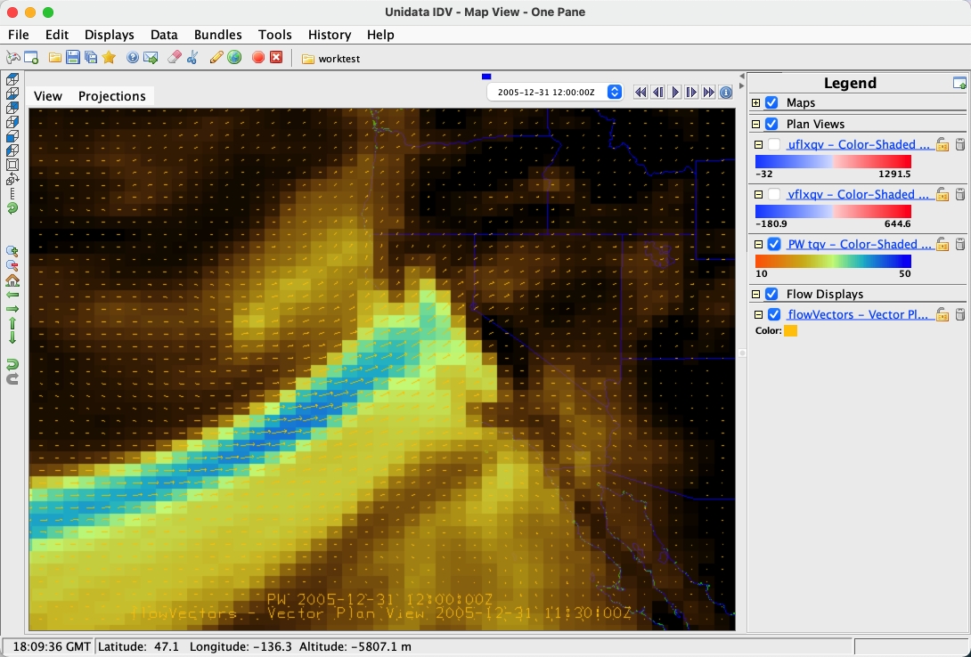Image resolution: width=971 pixels, height=657 pixels.
Task: Uncheck the PW tqv layer visibility
Action: pos(774,245)
